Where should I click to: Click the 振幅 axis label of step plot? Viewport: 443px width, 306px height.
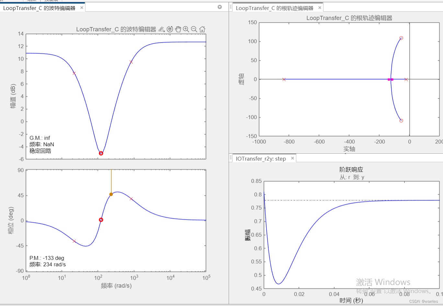point(248,235)
